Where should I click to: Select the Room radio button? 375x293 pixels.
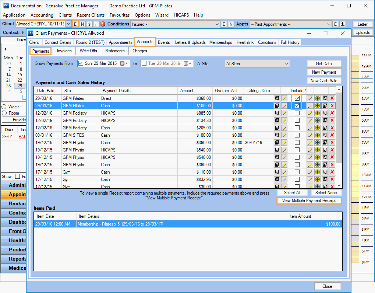pos(4,112)
